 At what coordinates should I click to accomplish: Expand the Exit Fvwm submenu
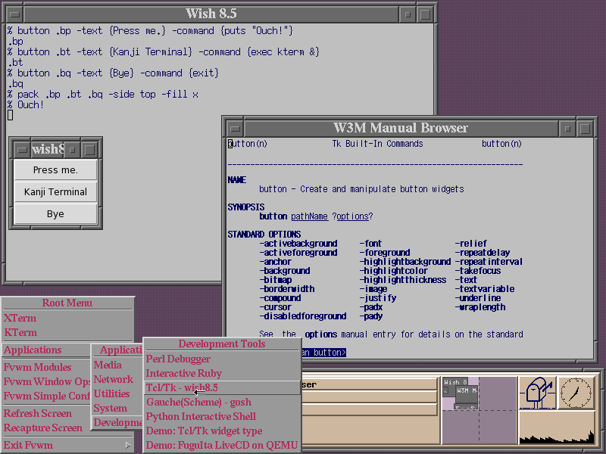coord(67,445)
